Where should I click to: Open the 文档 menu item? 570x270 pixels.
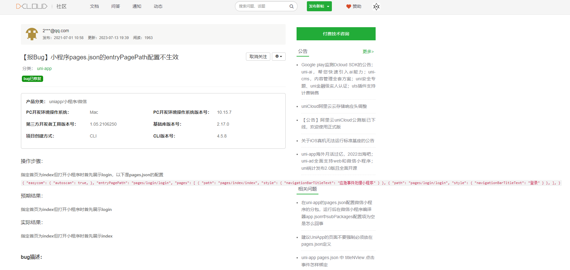tap(94, 6)
